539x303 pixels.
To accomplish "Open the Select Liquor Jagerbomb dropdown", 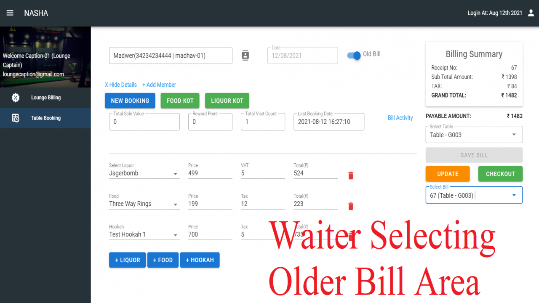I will [144, 173].
